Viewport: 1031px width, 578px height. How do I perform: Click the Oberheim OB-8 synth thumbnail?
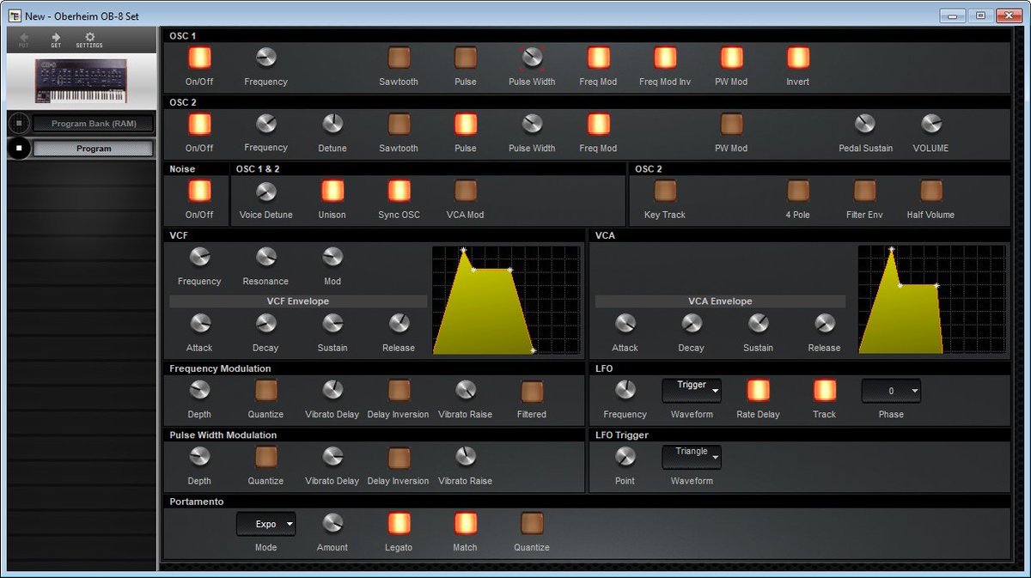point(81,80)
